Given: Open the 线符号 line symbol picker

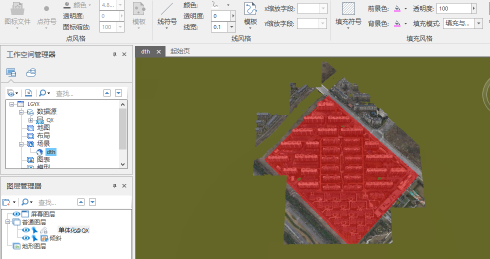Looking at the screenshot, I should [167, 16].
